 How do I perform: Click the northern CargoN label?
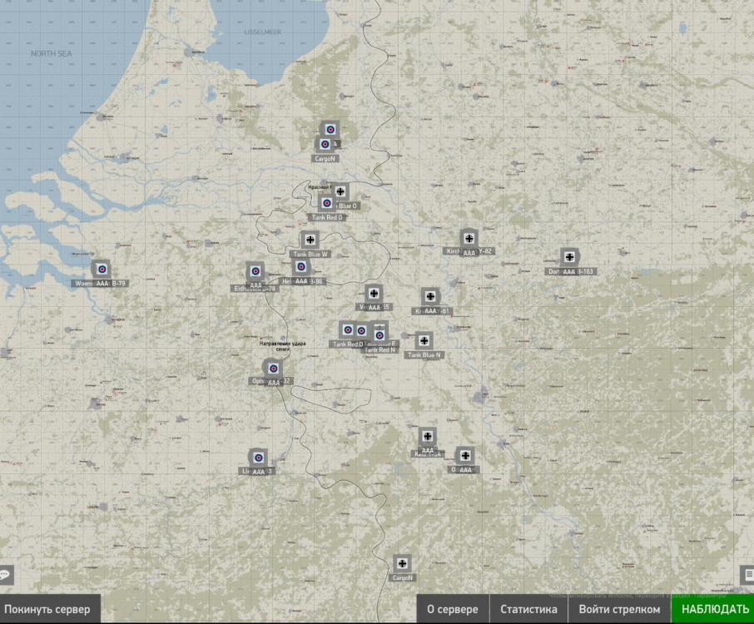pos(325,159)
